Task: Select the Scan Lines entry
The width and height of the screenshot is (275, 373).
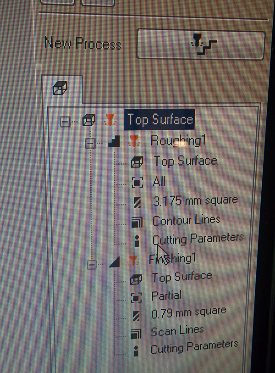Action: pyautogui.click(x=177, y=331)
